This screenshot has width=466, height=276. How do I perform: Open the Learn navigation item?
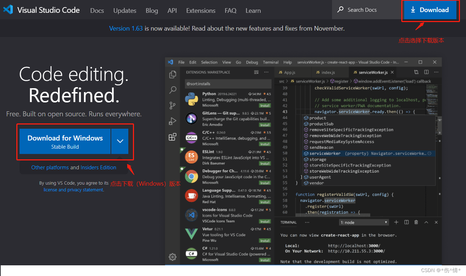[253, 11]
